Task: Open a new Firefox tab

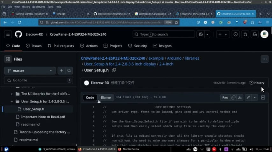Action: 260,14
